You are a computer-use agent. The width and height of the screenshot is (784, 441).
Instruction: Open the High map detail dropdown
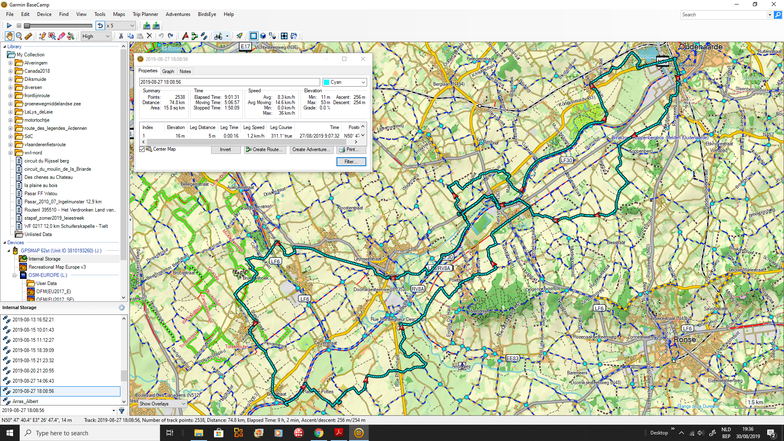click(x=96, y=36)
